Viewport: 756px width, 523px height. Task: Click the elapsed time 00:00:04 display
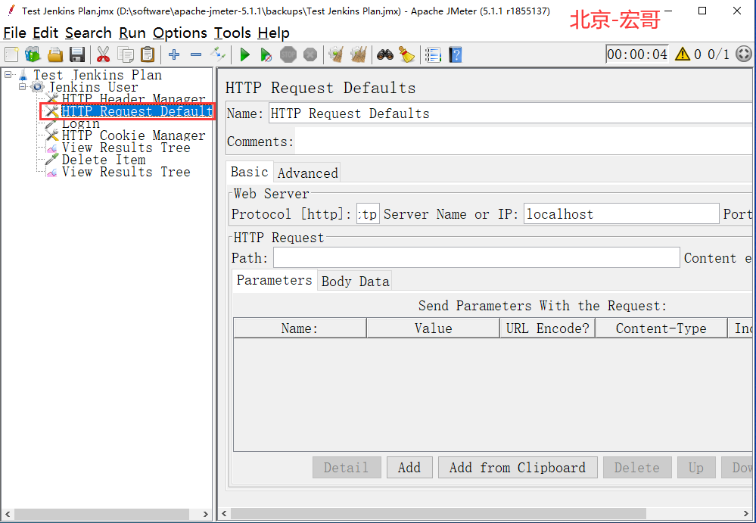pos(637,54)
